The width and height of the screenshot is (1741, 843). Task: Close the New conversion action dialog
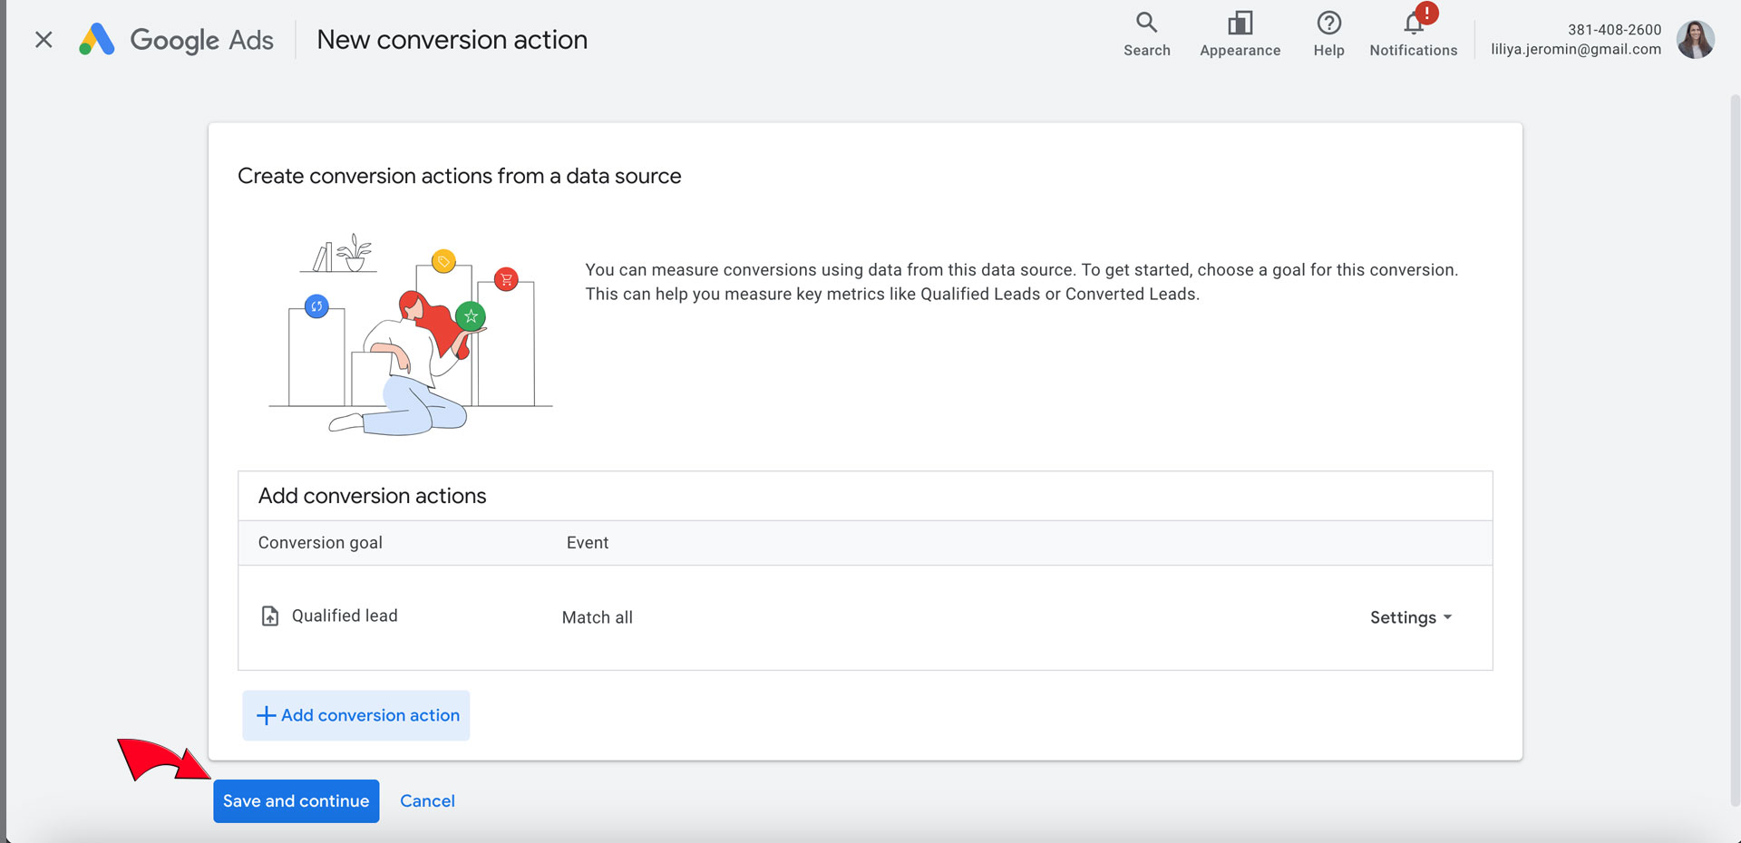(44, 40)
